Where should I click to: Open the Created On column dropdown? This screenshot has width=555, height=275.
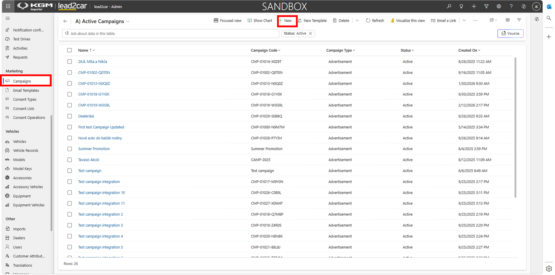tap(479, 50)
